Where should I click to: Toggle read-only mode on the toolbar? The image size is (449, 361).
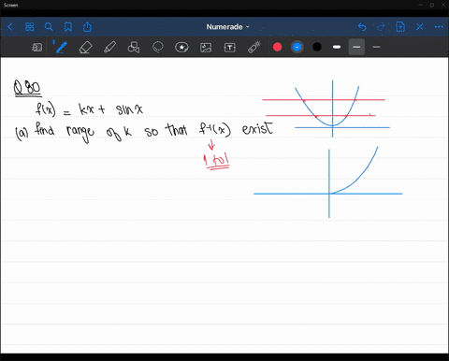pos(37,48)
